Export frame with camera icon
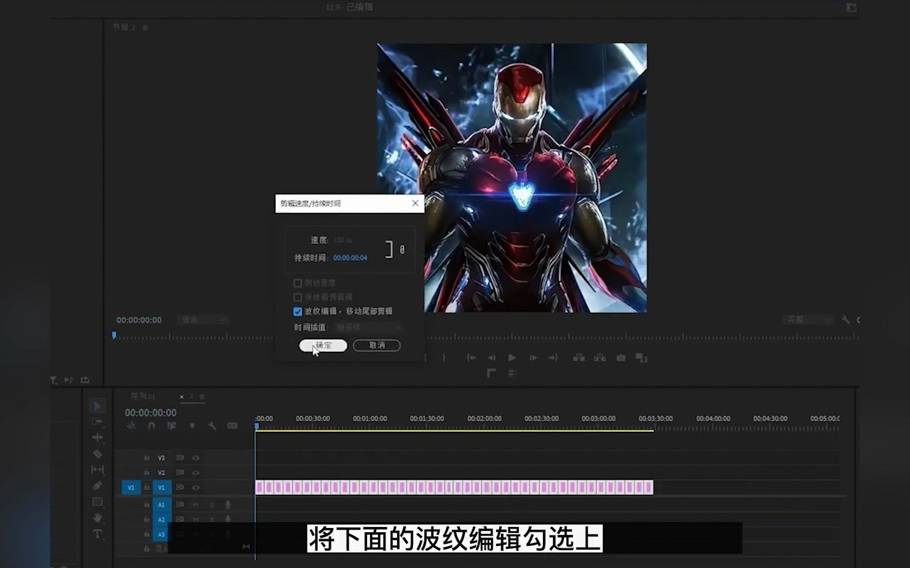The height and width of the screenshot is (568, 910). [x=621, y=358]
